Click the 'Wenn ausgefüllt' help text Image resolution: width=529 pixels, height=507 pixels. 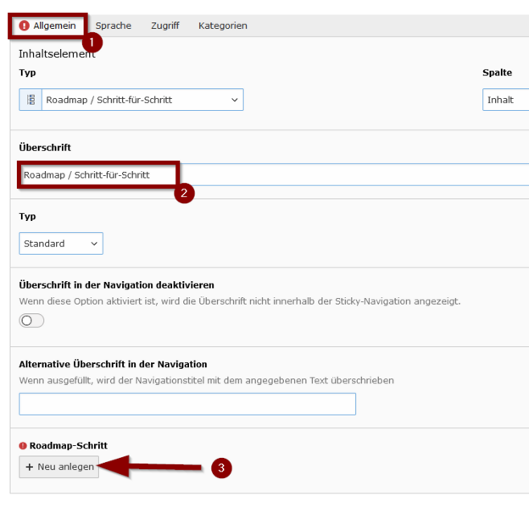207,381
